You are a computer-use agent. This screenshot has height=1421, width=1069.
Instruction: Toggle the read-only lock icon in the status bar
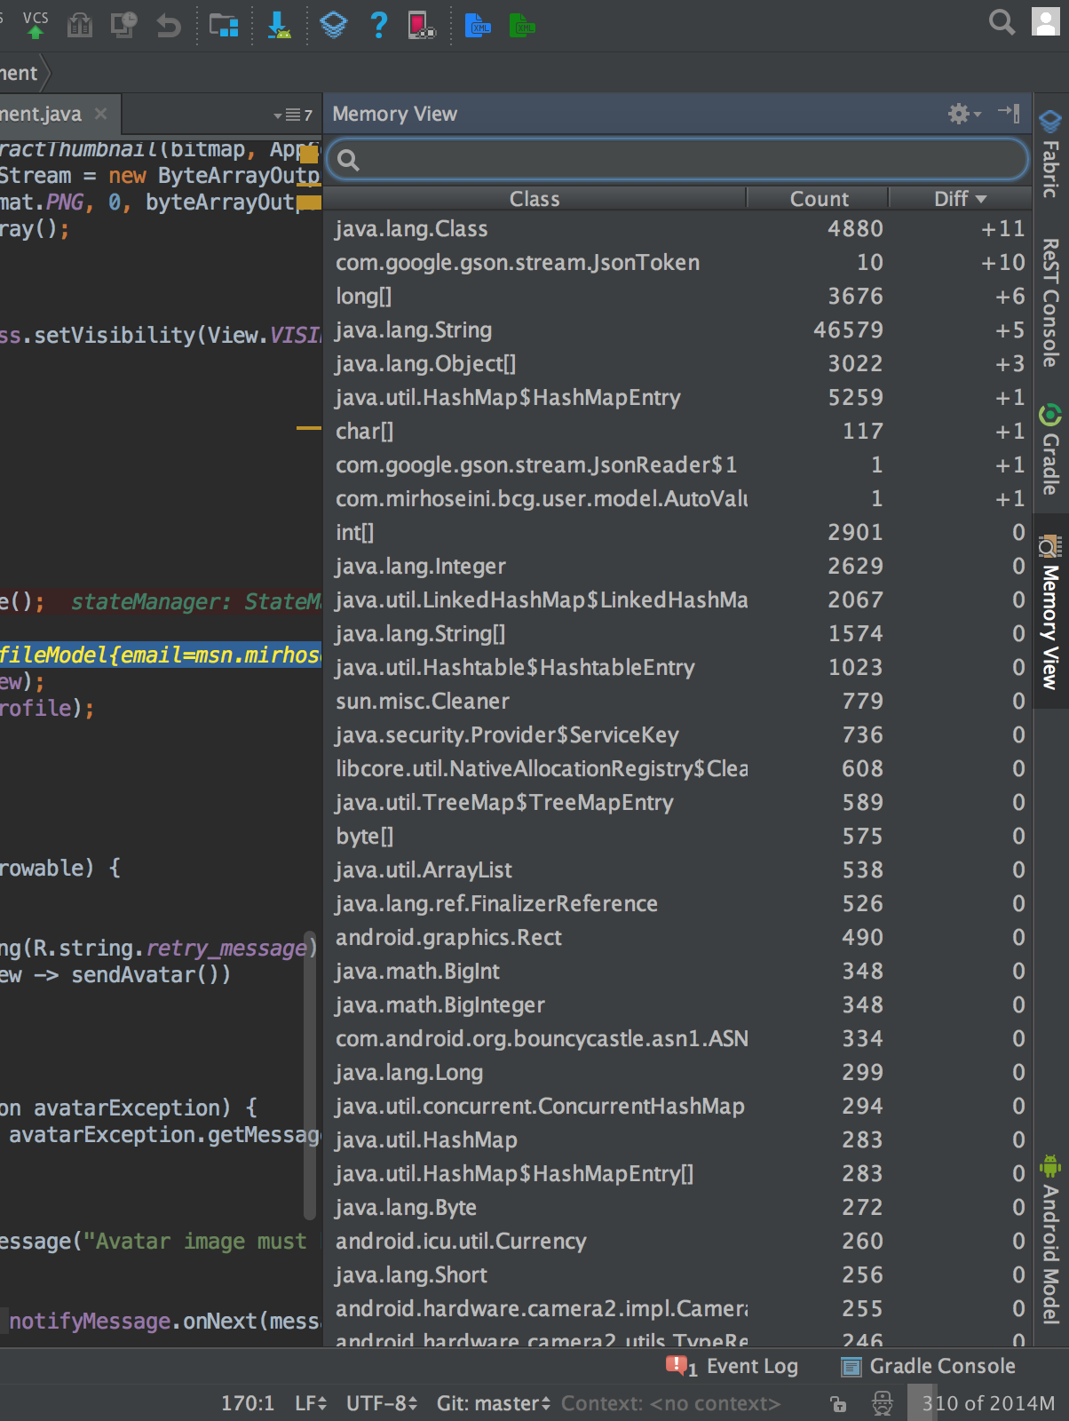coord(838,1403)
